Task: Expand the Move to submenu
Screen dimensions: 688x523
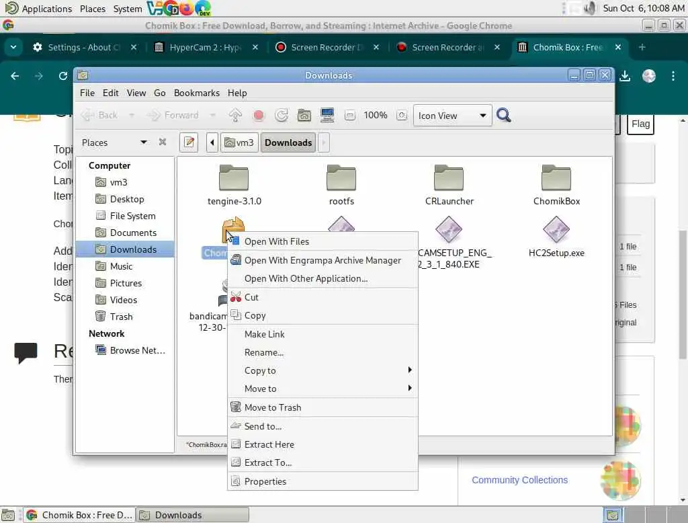Action: (x=323, y=389)
